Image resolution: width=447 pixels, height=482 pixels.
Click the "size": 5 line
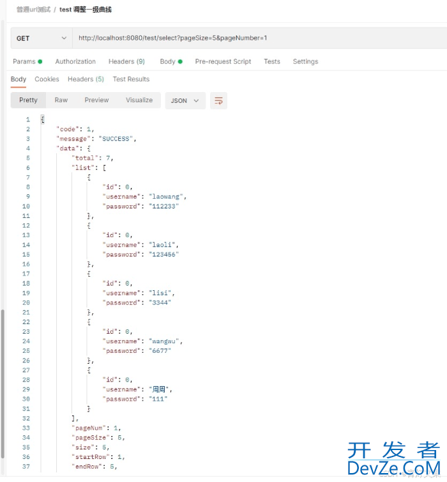click(91, 447)
